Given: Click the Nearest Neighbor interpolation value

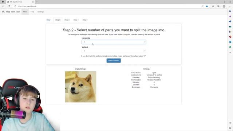Looking at the screenshot, I should (x=154, y=80).
